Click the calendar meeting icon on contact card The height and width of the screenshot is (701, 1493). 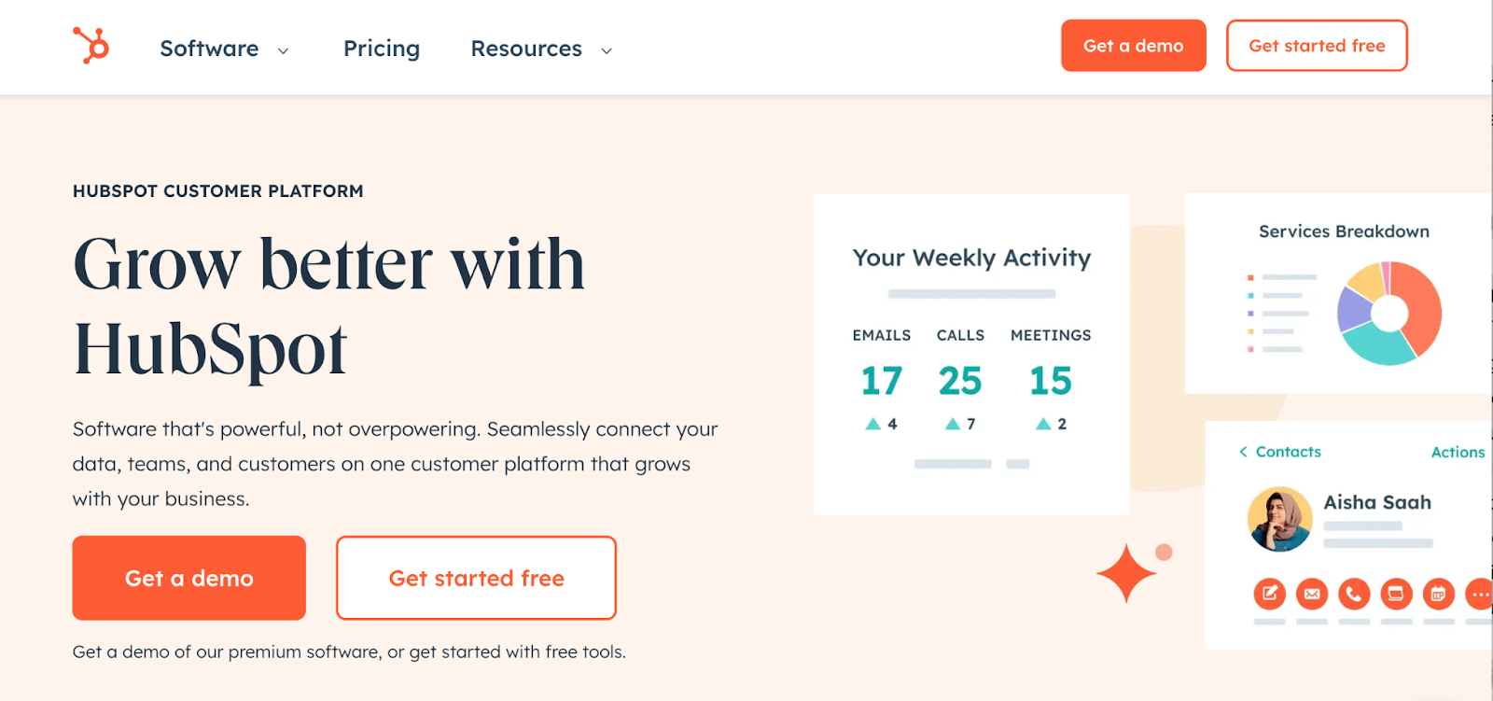pyautogui.click(x=1438, y=594)
